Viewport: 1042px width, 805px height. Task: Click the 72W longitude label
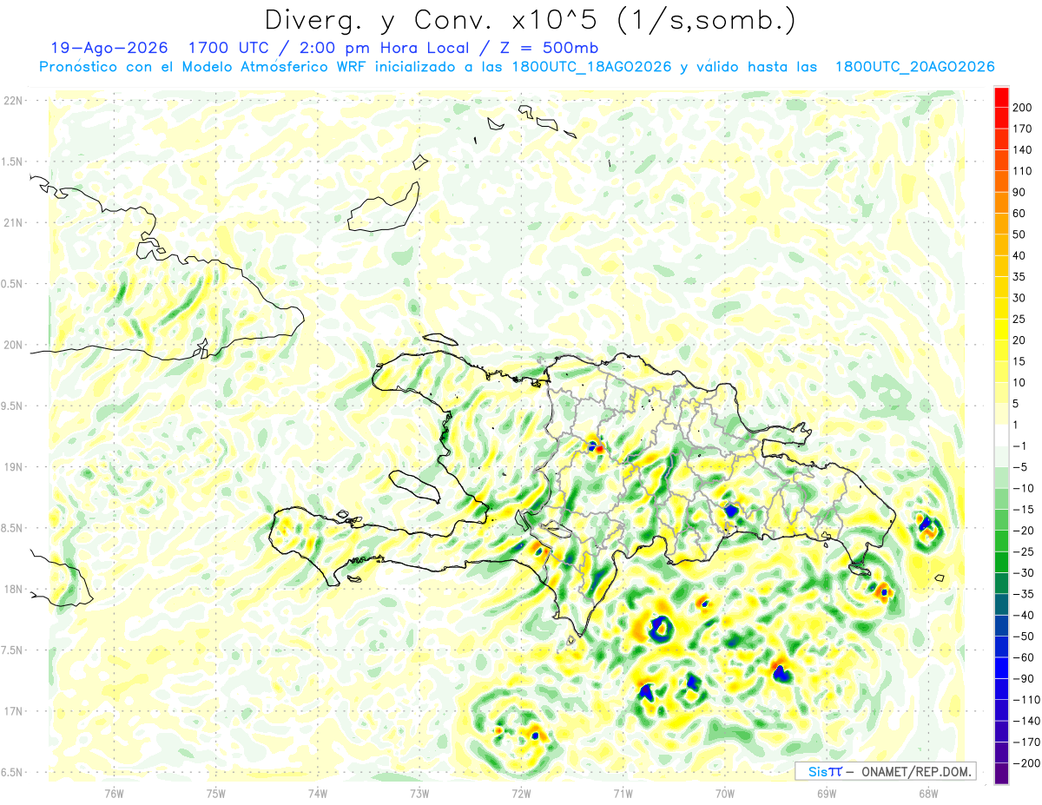521,793
